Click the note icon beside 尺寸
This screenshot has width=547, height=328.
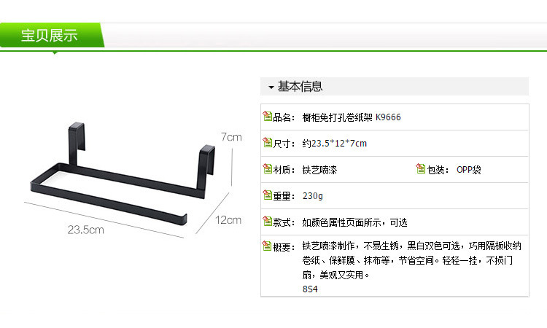(x=267, y=142)
